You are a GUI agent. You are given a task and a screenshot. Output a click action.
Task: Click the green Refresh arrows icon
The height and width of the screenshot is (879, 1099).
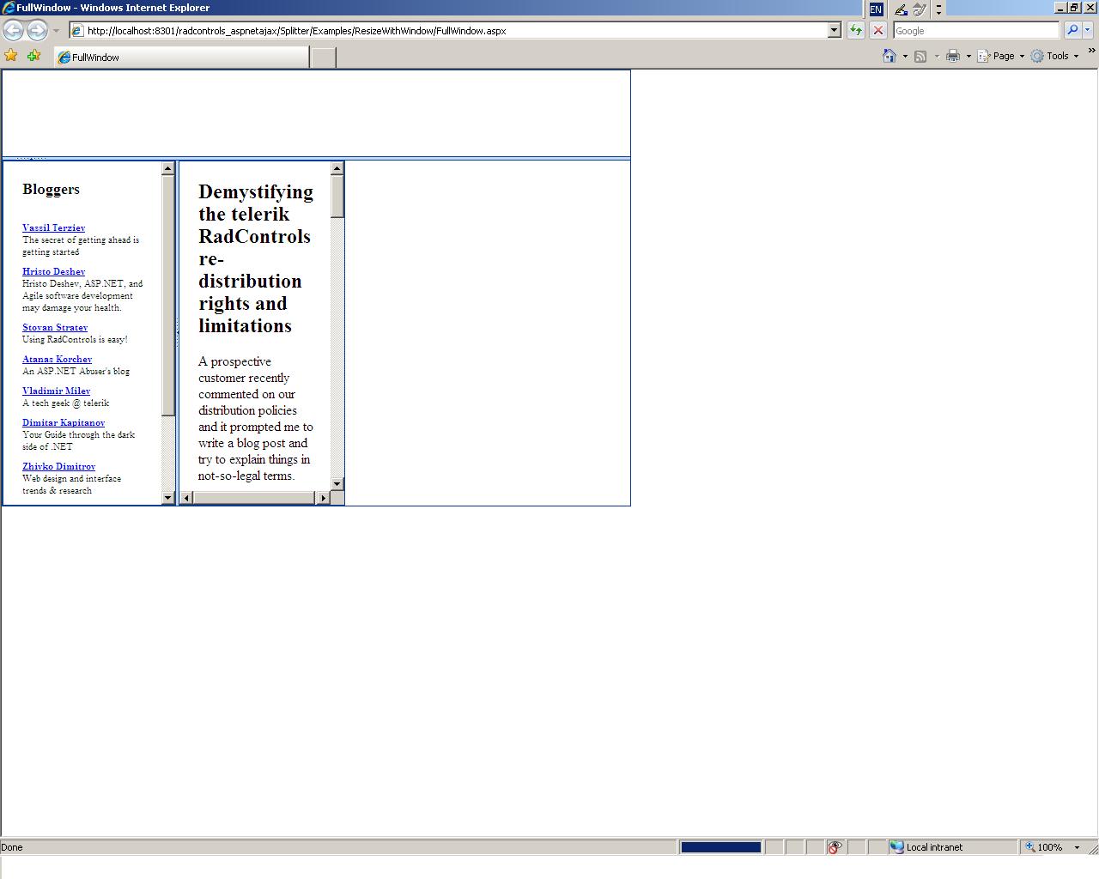pyautogui.click(x=856, y=30)
